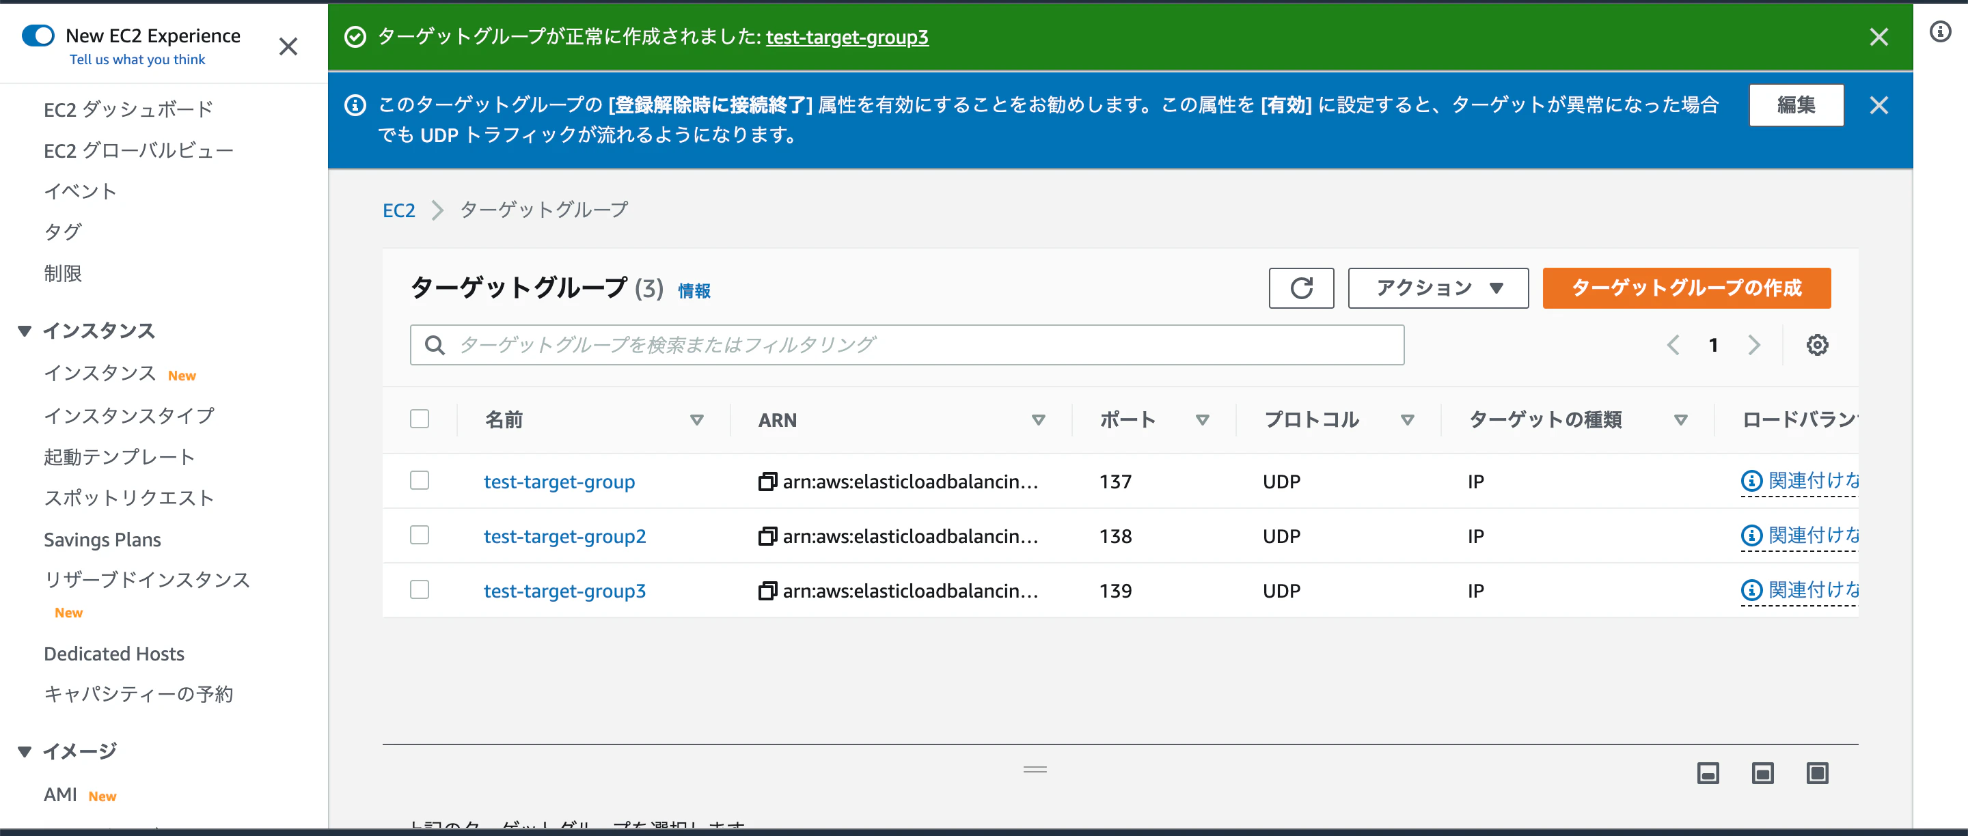Select checkbox for test-target-group2
Screen dimensions: 1968x836
click(x=420, y=535)
